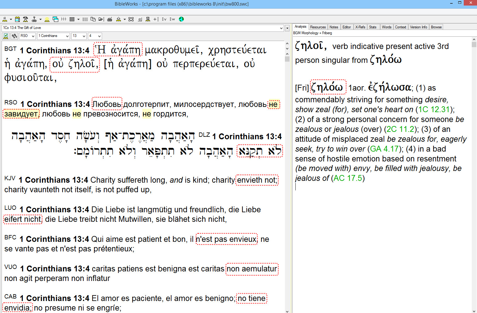Click the parallel columns lines icon
The width and height of the screenshot is (477, 313).
[x=85, y=19]
